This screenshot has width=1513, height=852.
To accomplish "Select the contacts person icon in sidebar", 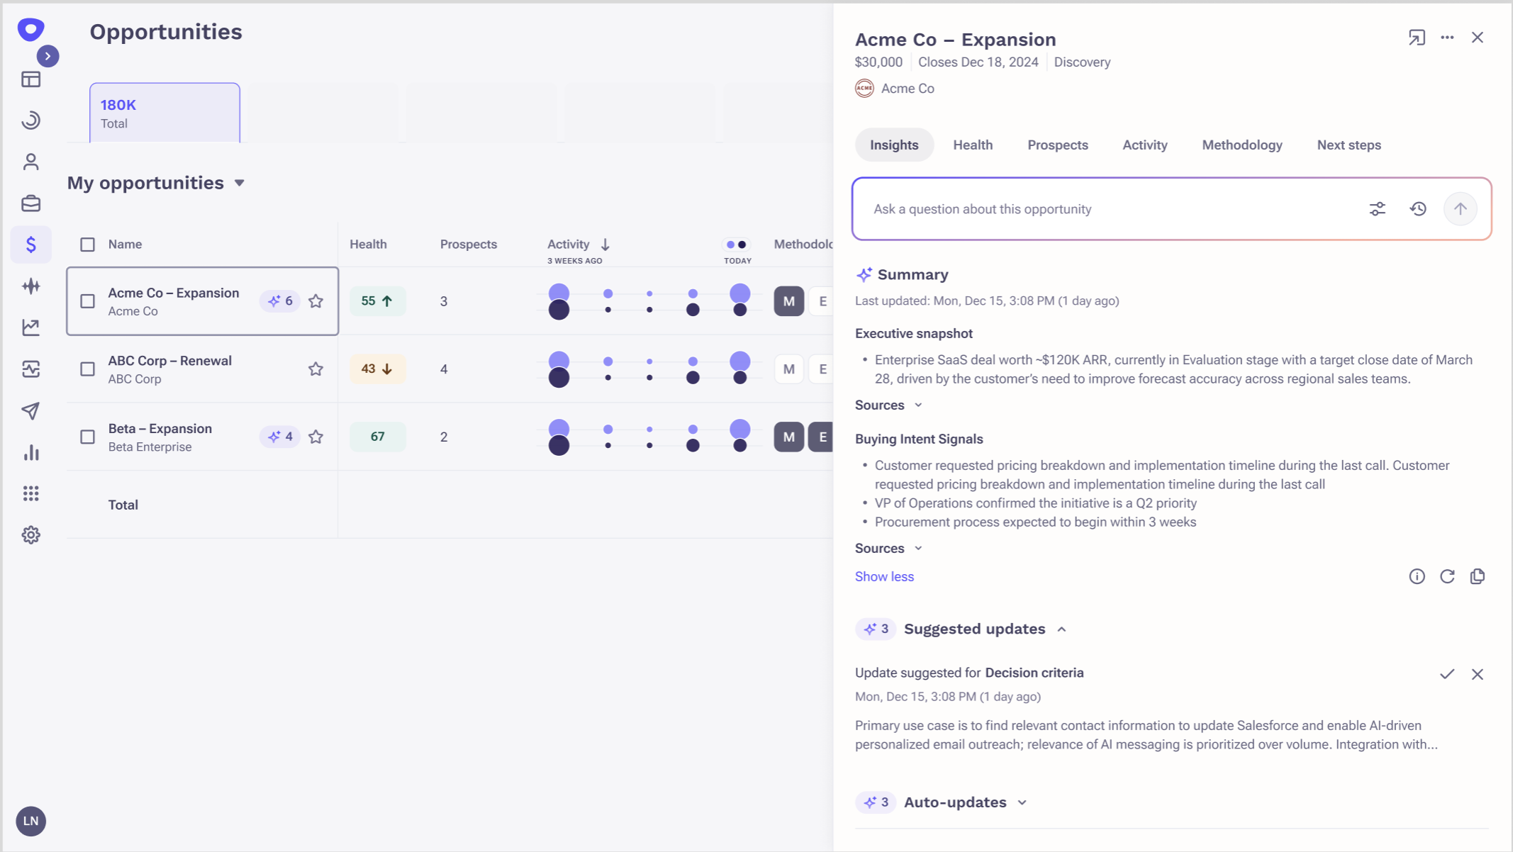I will (30, 162).
